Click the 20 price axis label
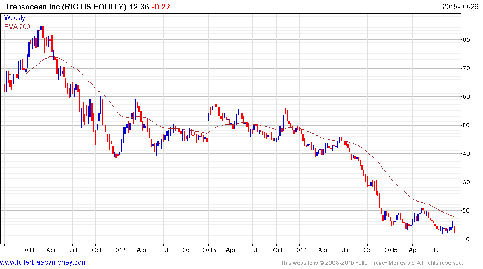Viewport: 483px width, 269px height. pyautogui.click(x=466, y=211)
